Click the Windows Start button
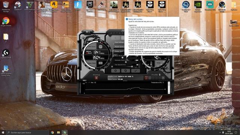The width and height of the screenshot is (240, 135). coord(3,132)
